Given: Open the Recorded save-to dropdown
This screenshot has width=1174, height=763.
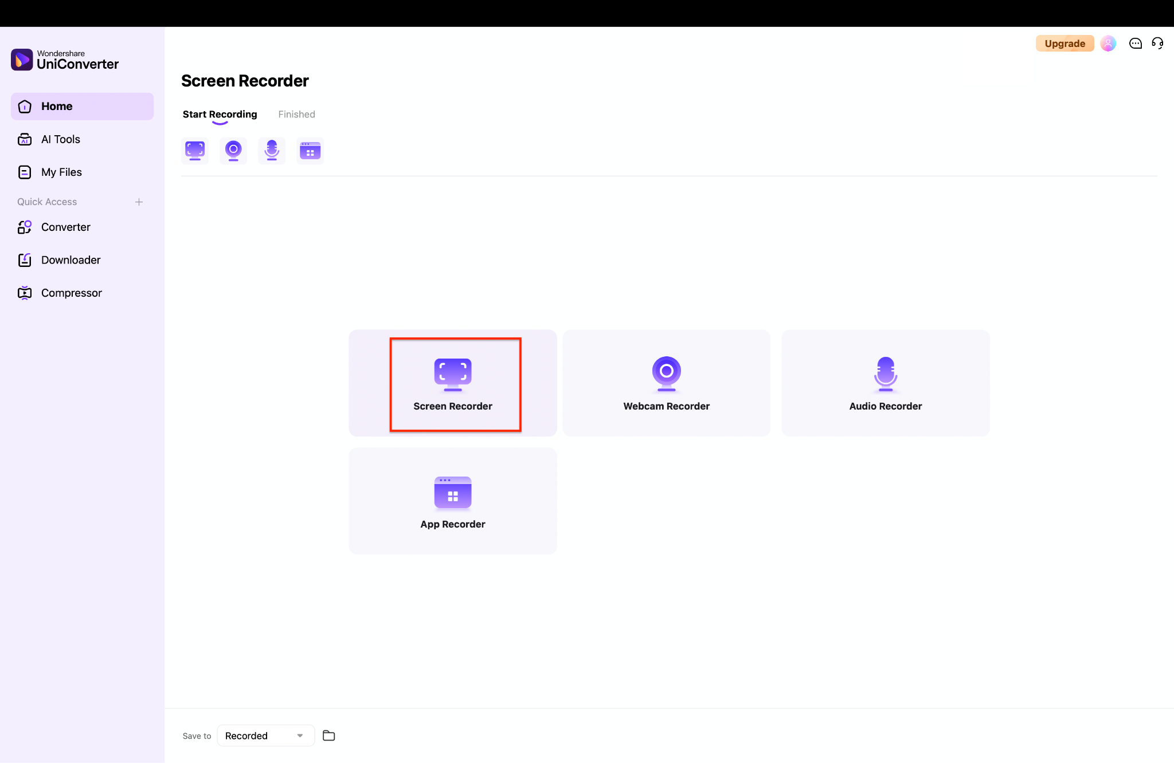Looking at the screenshot, I should (265, 735).
